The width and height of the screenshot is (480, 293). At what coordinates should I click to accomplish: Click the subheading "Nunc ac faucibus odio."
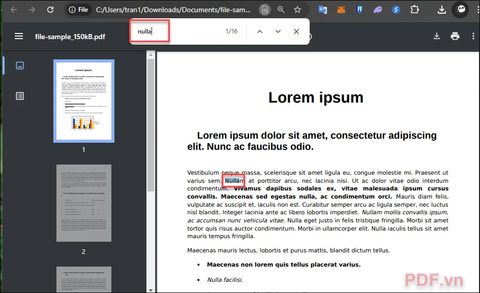[x=260, y=147]
